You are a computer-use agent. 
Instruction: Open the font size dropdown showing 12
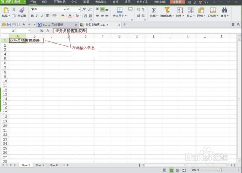click(79, 10)
